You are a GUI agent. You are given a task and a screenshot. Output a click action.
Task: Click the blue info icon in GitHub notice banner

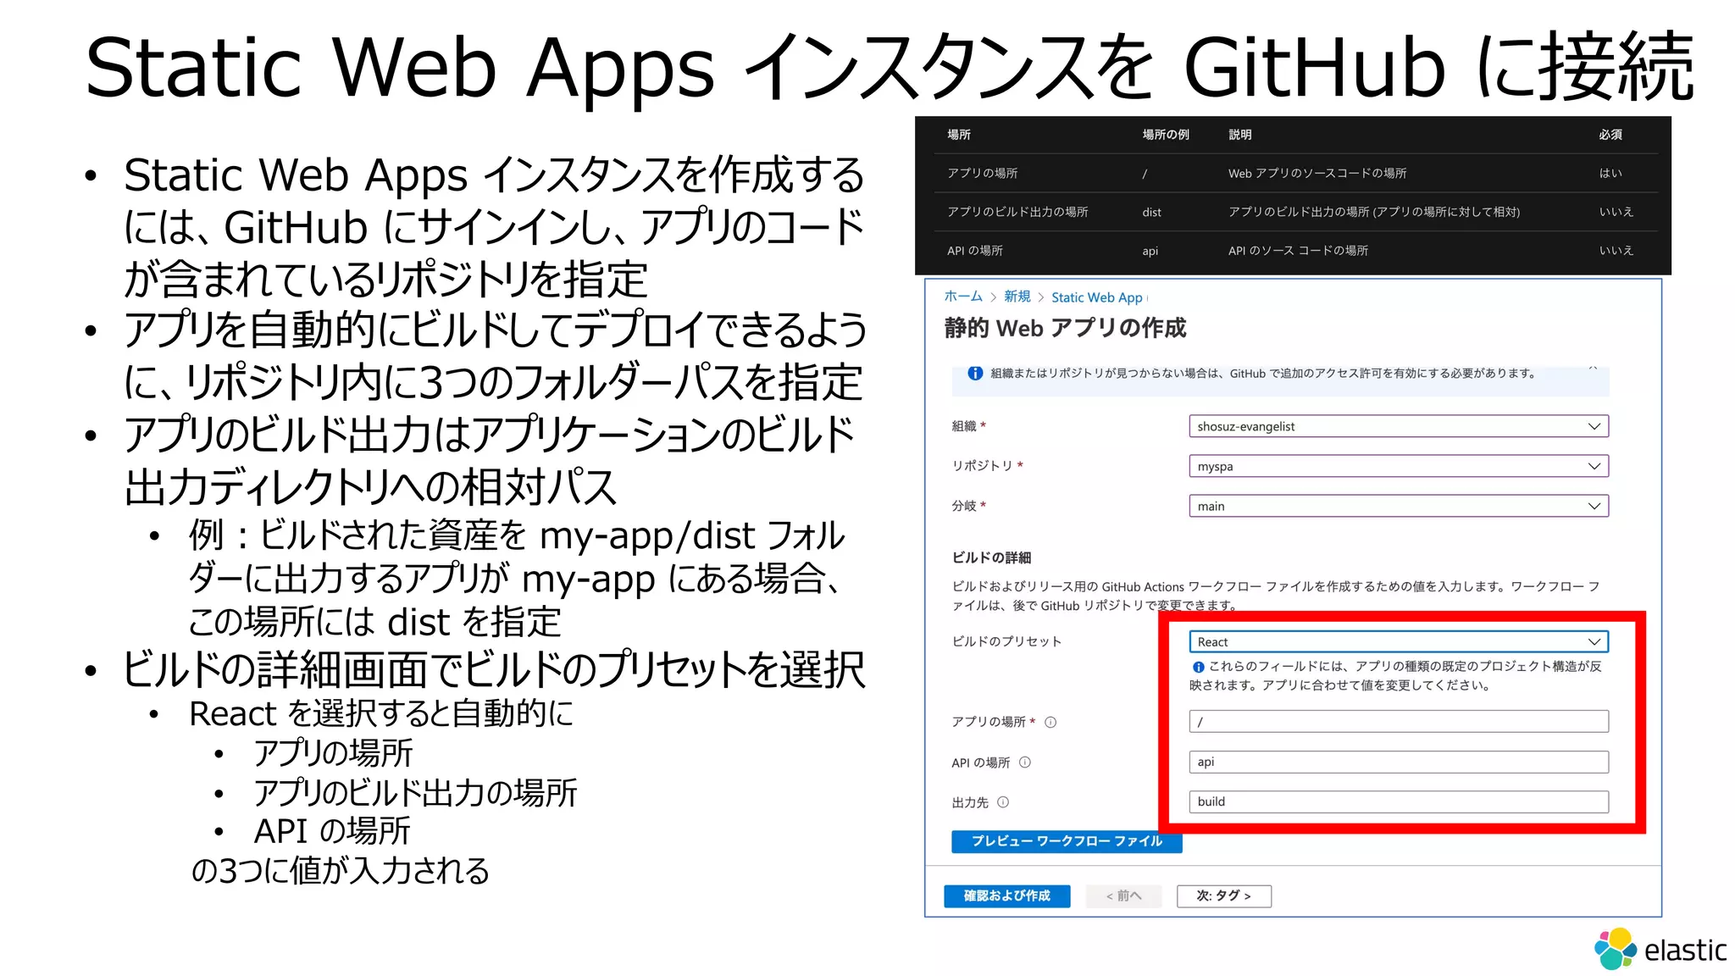click(x=975, y=373)
